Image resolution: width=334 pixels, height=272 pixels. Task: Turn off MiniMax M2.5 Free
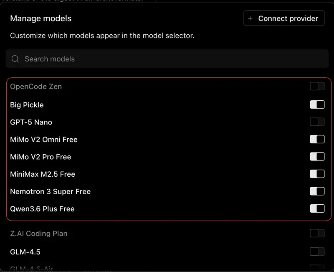[x=317, y=174]
